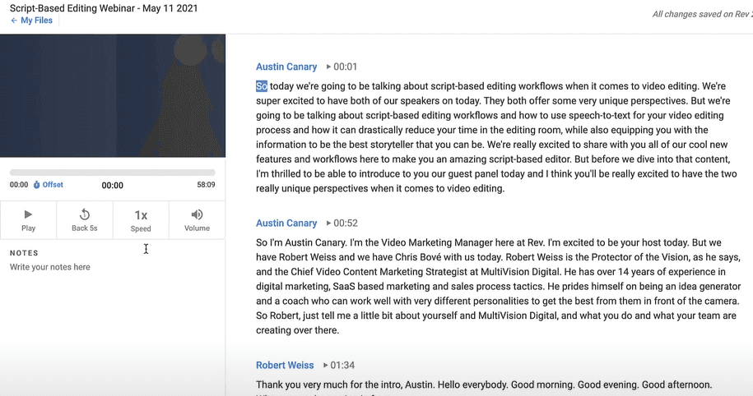Screen dimensions: 753x396
Task: Jump to timestamp 00:52
Action: [345, 223]
